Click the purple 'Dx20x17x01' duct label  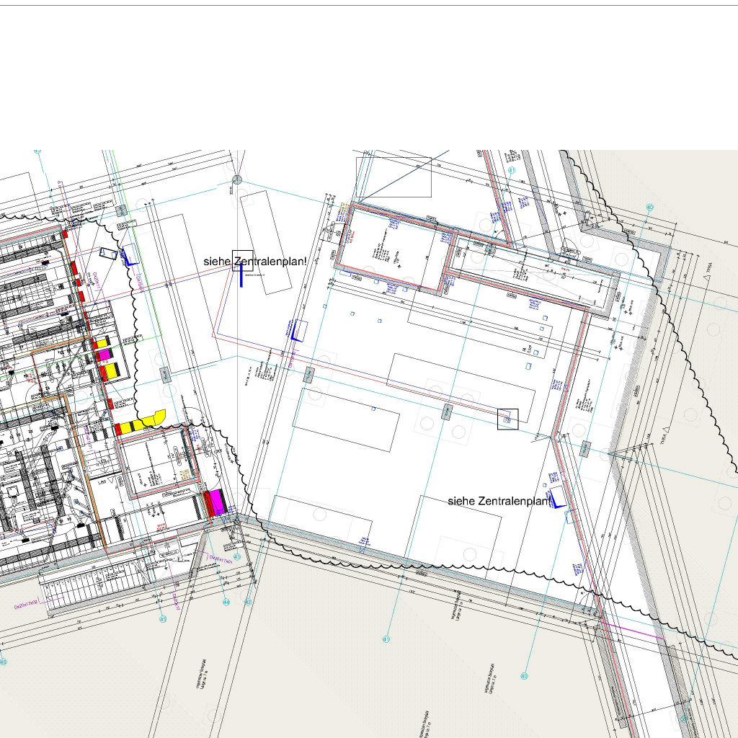pyautogui.click(x=220, y=559)
